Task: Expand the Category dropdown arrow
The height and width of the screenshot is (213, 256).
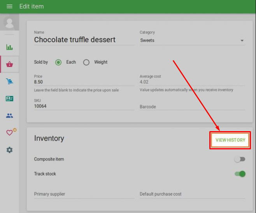Action: (x=242, y=41)
